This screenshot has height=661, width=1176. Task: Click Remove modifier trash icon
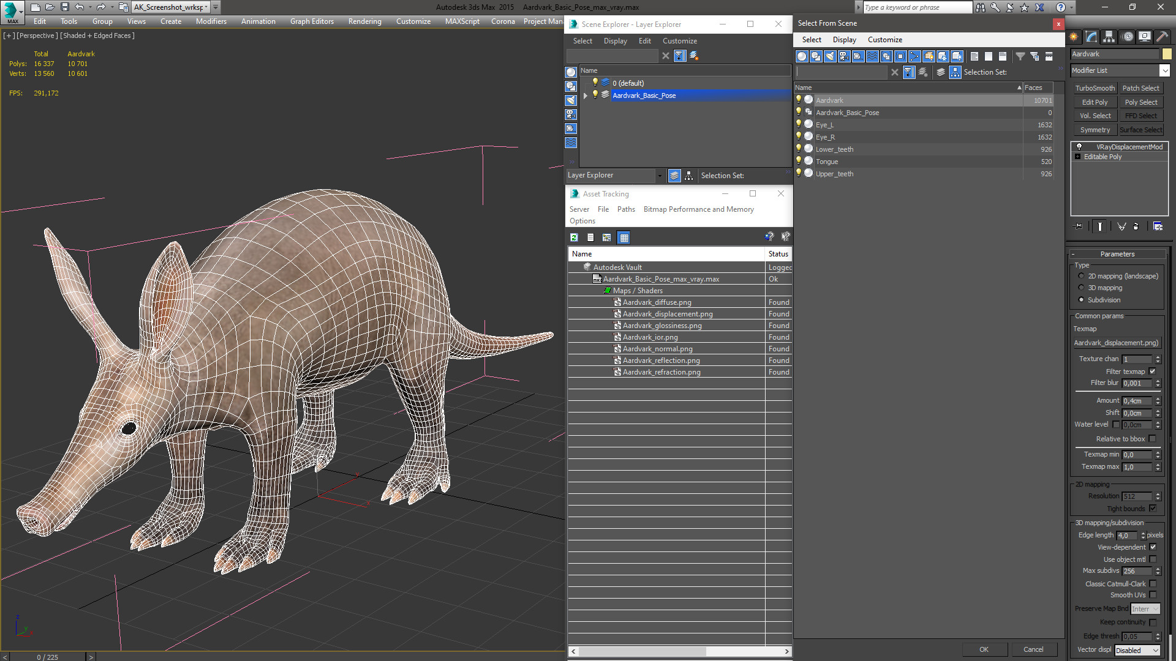pyautogui.click(x=1136, y=226)
